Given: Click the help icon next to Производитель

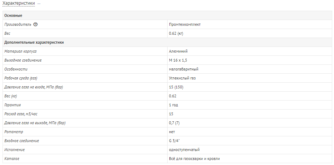Looking at the screenshot, I should pos(36,24).
